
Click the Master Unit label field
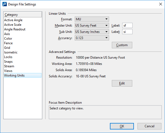[127, 26]
